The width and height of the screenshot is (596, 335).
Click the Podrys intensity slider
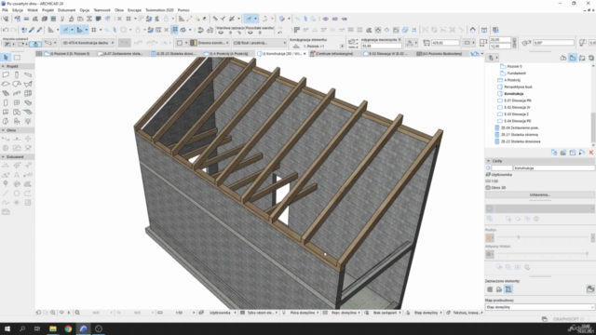[x=543, y=237]
